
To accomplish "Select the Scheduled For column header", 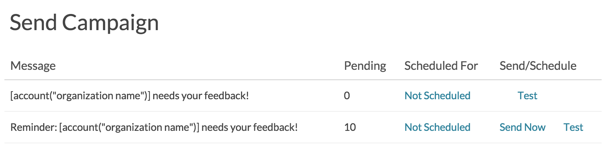I will coord(441,66).
